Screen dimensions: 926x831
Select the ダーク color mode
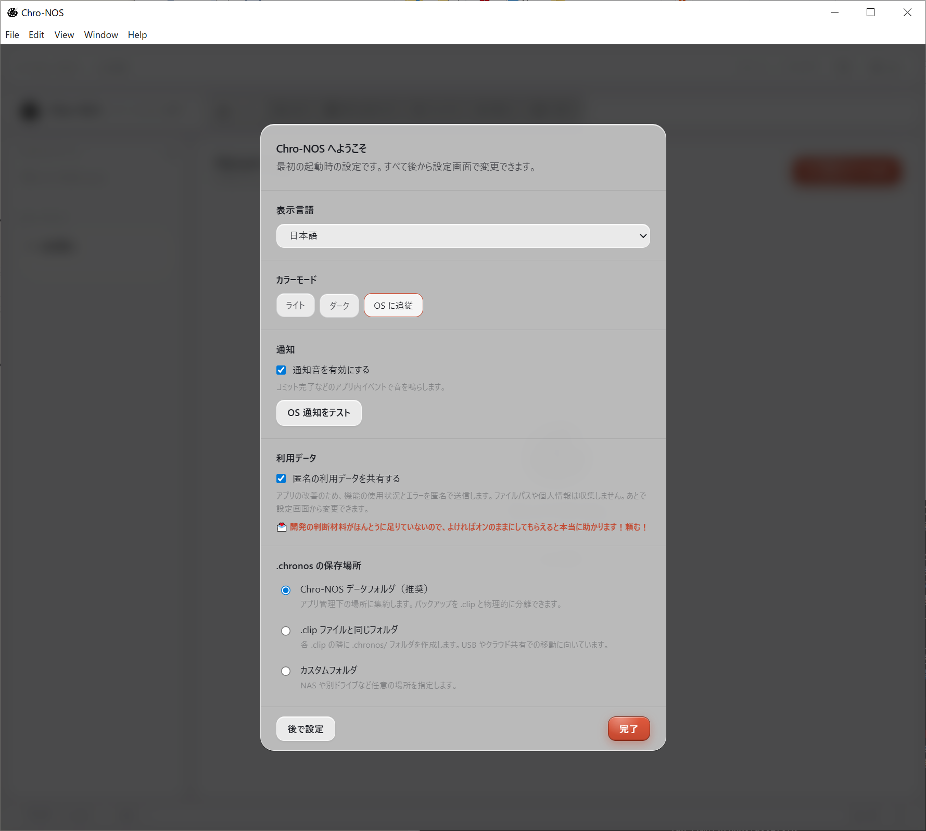[x=339, y=306]
